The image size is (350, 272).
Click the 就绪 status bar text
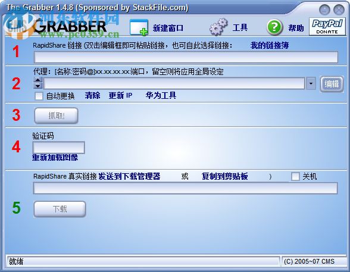pos(16,261)
